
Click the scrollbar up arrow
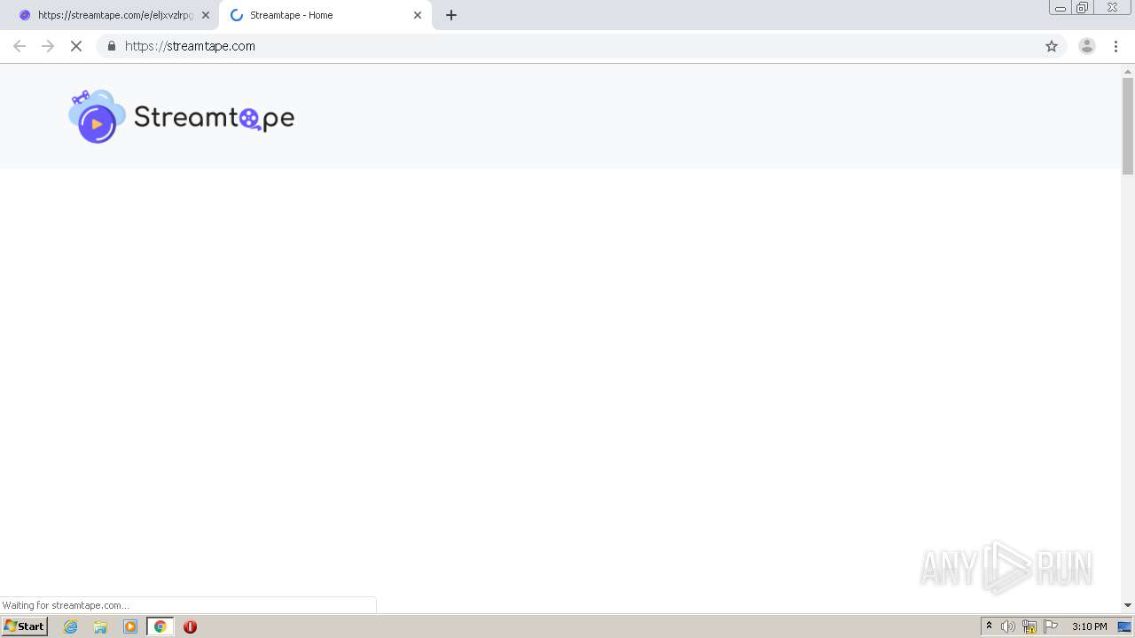point(1128,70)
